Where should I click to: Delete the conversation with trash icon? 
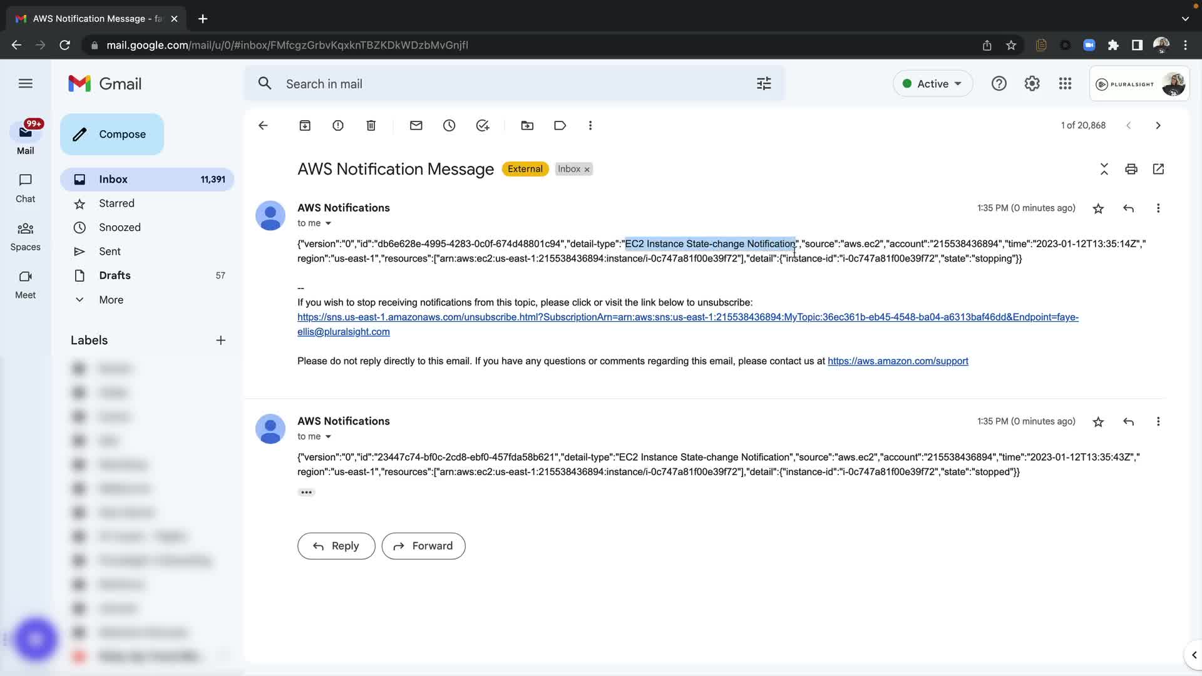(371, 126)
